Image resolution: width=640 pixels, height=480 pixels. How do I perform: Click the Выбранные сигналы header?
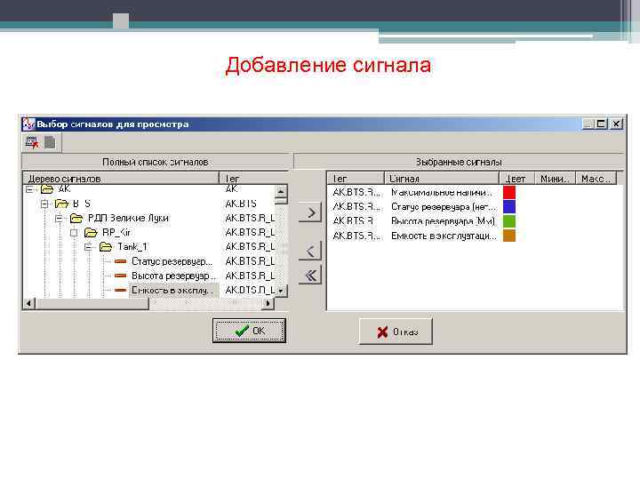point(459,162)
